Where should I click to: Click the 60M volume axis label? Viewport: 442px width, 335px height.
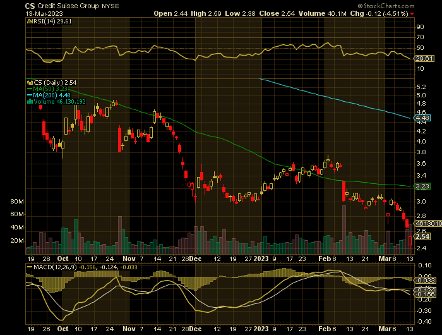pos(17,214)
